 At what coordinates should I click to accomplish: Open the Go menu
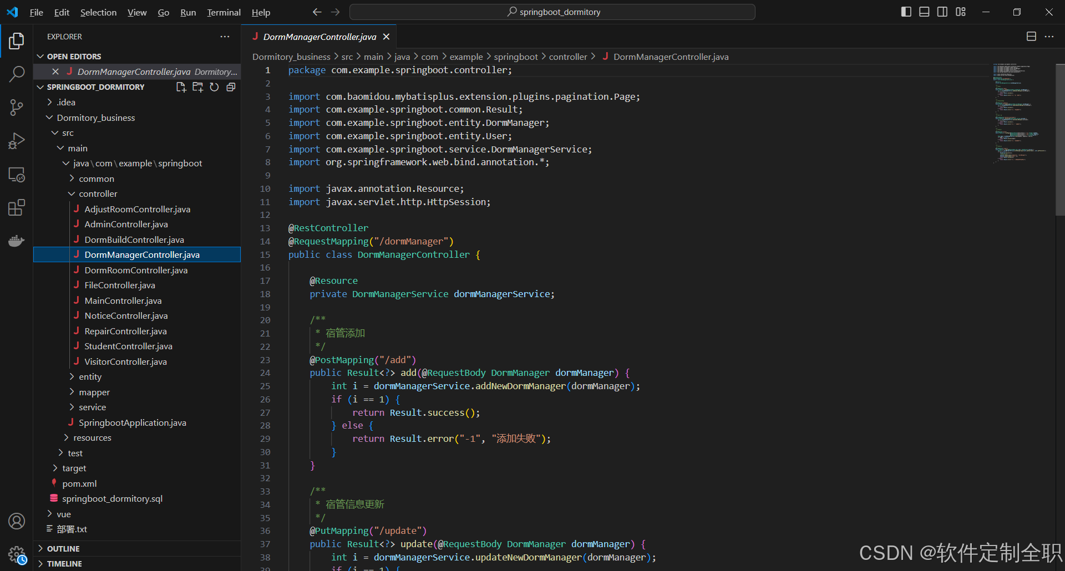(x=163, y=12)
